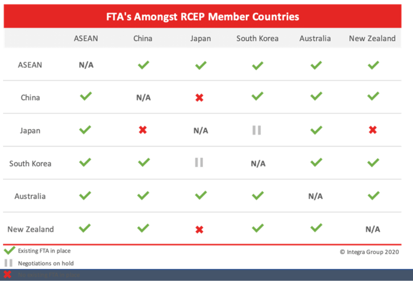This screenshot has height=281, width=413.
Task: Click red X in Japan row, China column
Action: pyautogui.click(x=143, y=130)
